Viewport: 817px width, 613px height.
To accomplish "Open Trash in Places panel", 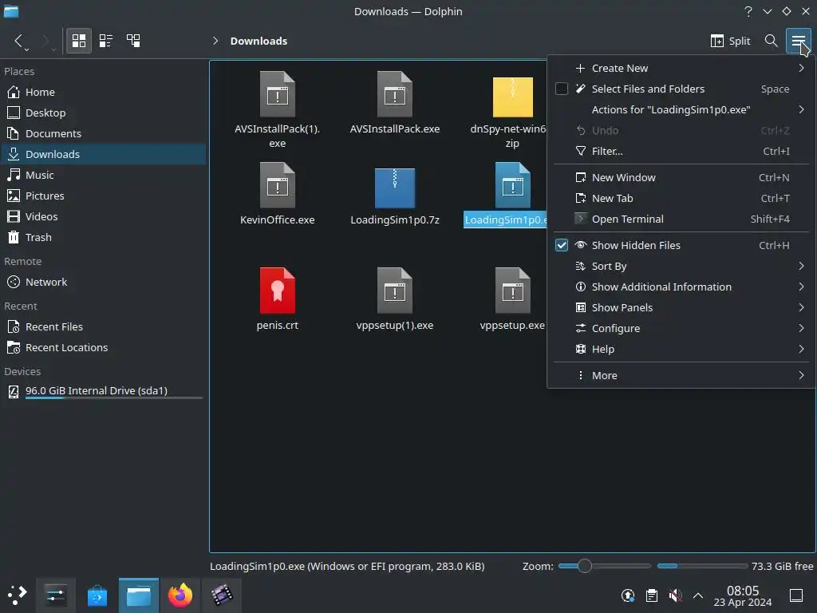I will point(105,237).
